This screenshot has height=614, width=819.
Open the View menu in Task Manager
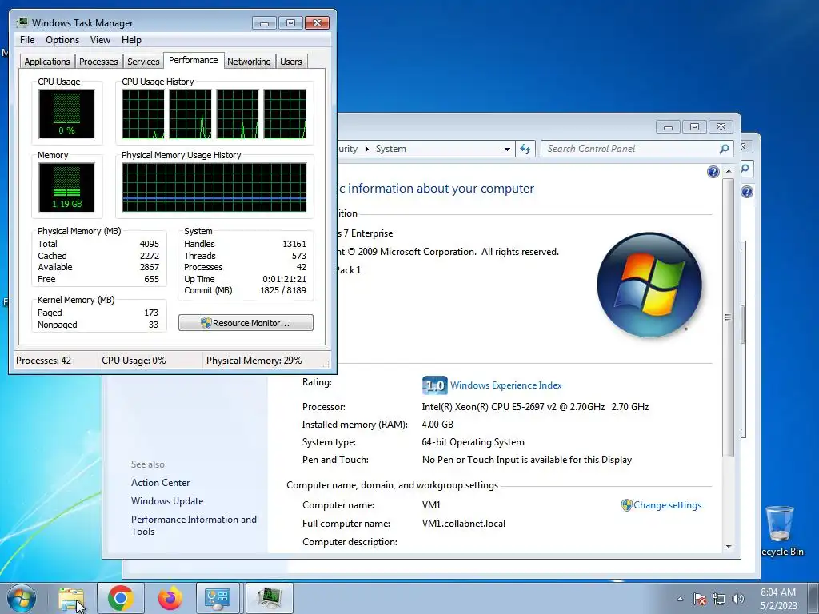point(100,40)
